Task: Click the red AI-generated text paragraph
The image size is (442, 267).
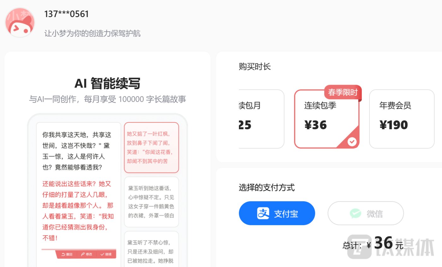Action: [78, 211]
